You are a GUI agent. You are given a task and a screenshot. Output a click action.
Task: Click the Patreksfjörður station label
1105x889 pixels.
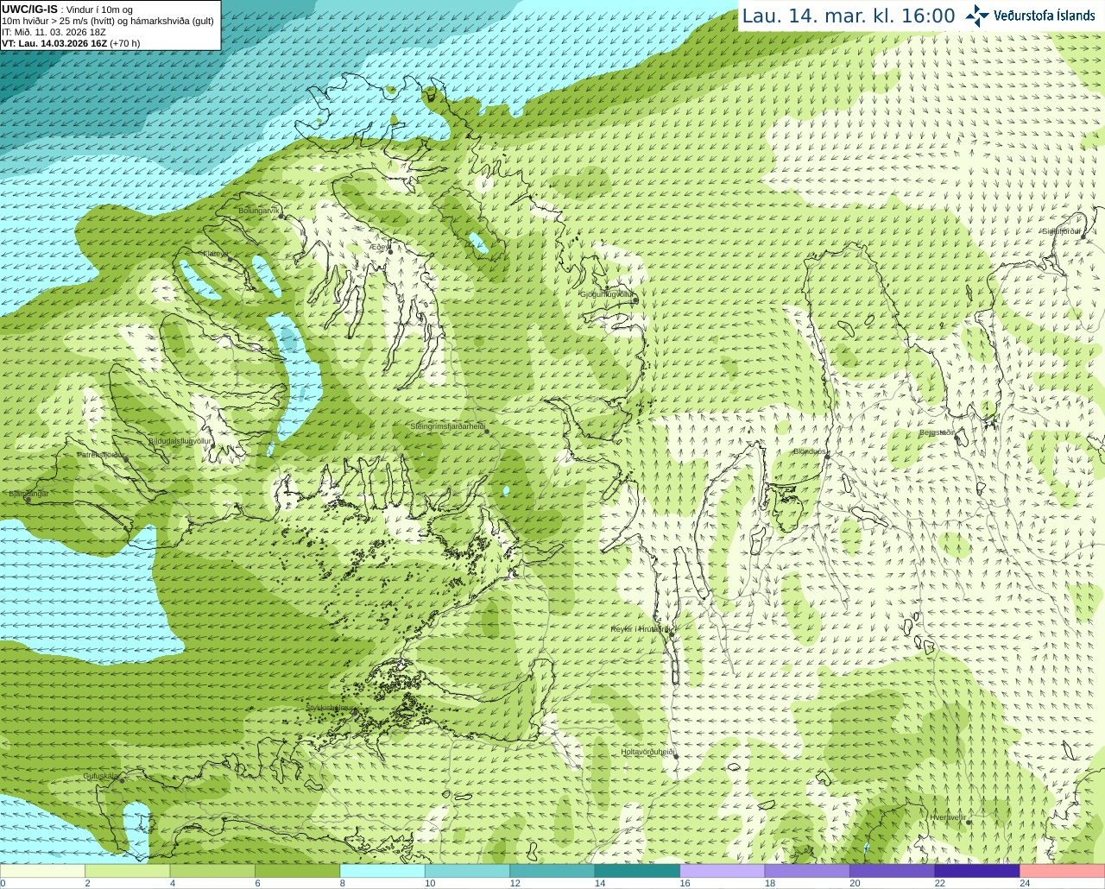101,455
